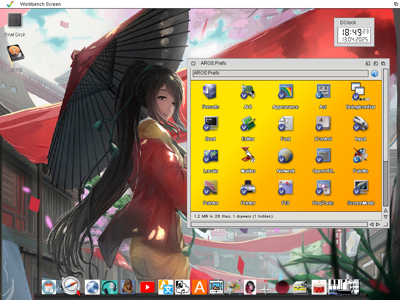This screenshot has height=300, width=400.
Task: Click the horizontal scrollbar bar in AROS:Prefs
Action: (x=279, y=224)
